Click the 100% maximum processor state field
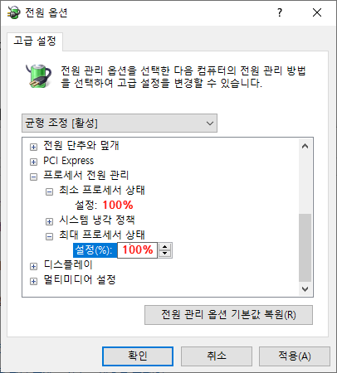 (x=138, y=250)
